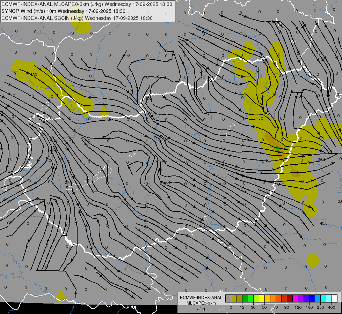Click the map value 39.4
Viewport: 342px width, 314px height.
(321, 159)
